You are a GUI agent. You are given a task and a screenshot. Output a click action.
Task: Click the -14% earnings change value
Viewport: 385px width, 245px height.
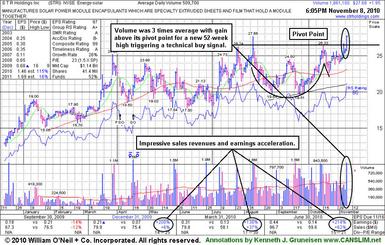pos(77,222)
